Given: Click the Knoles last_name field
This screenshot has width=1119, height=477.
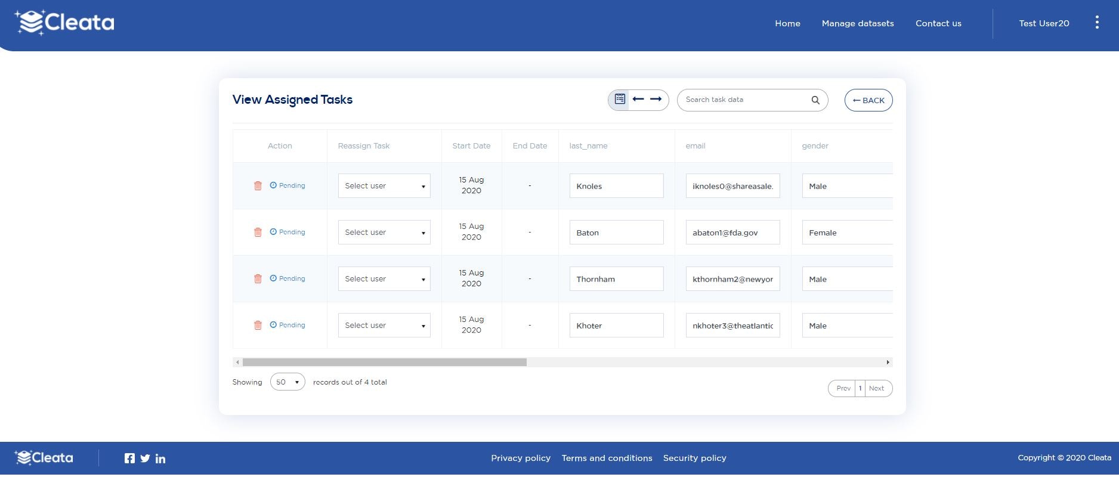Looking at the screenshot, I should 616,186.
